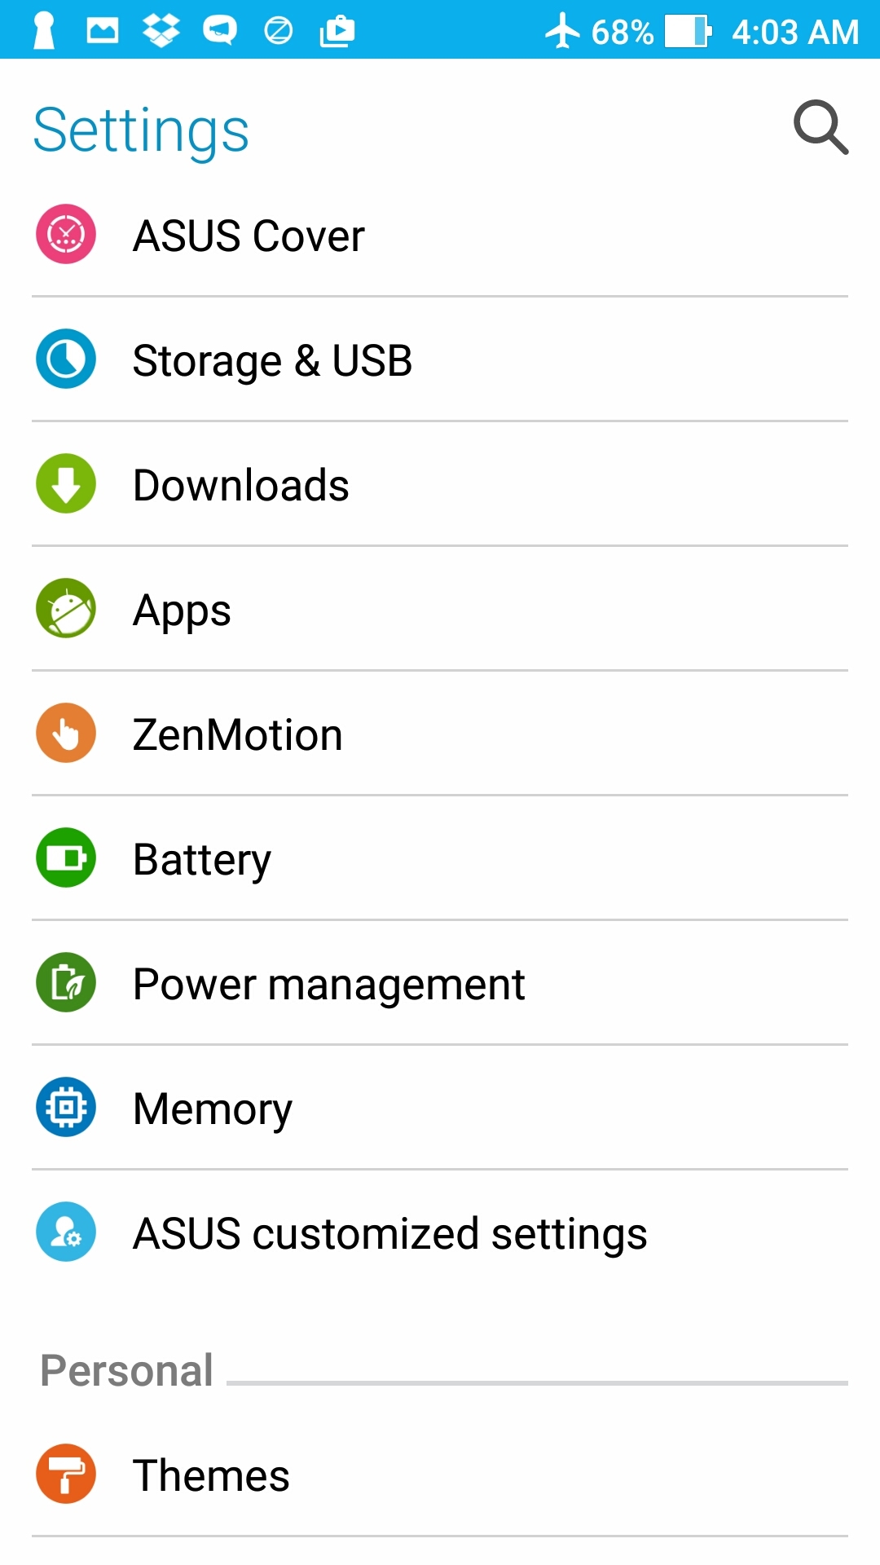
Task: Tap the pink ASUS Cover icon
Action: tap(66, 234)
